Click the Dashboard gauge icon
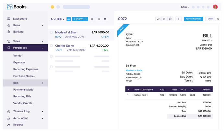The width and height of the screenshot is (224, 132). 9,19
